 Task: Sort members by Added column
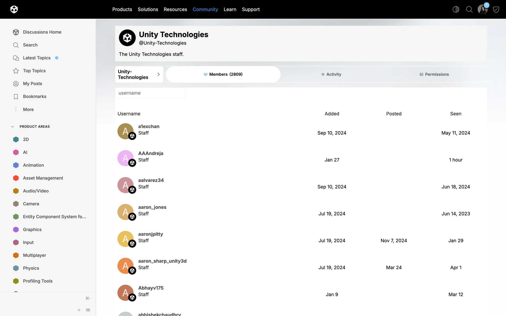332,114
